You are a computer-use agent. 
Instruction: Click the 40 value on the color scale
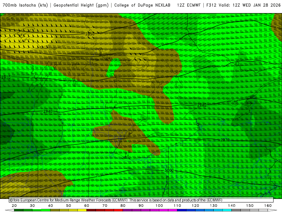coord(50,206)
